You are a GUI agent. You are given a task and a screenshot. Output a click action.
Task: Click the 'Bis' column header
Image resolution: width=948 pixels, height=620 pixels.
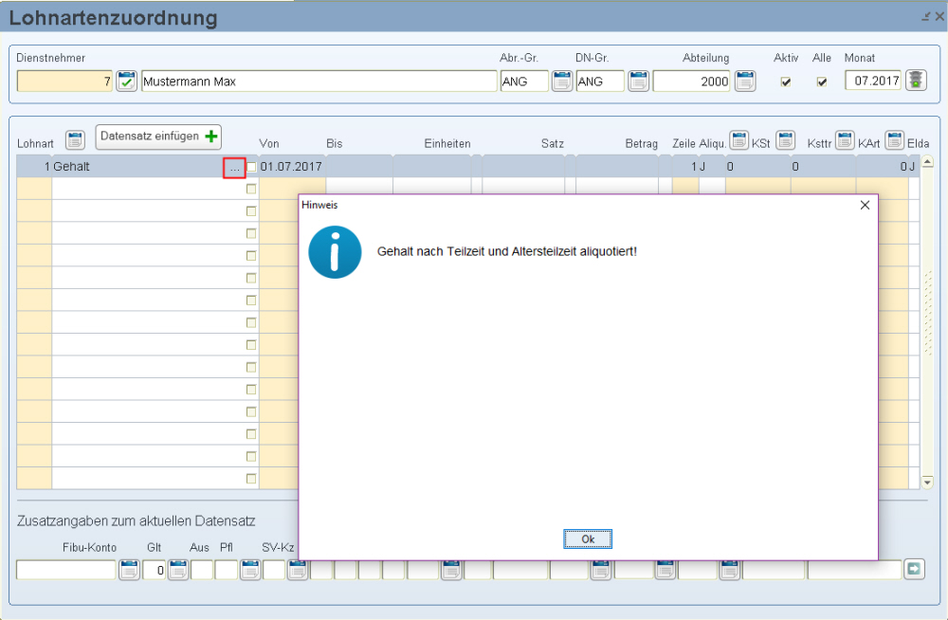pos(335,144)
